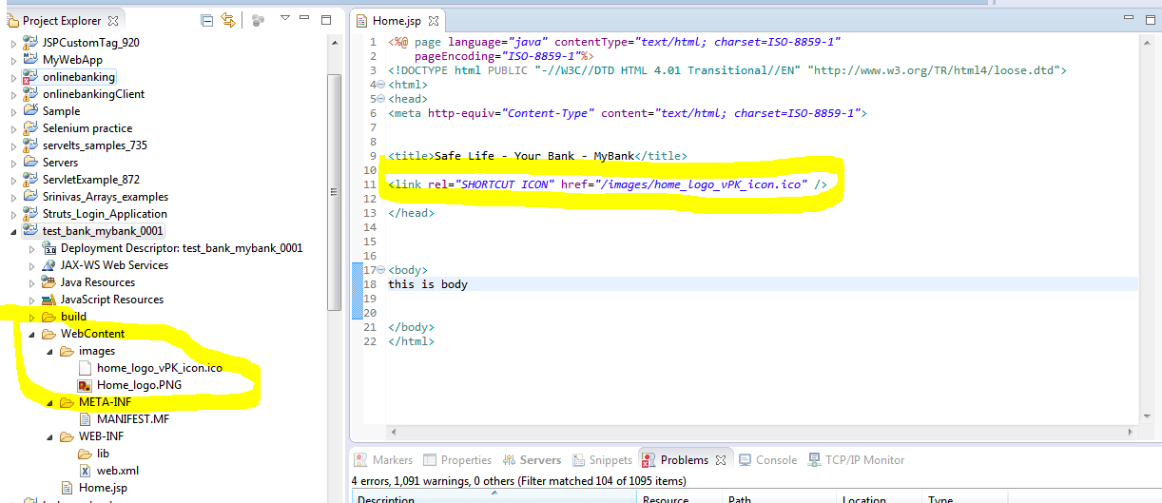
Task: Select home_logo_vPK_icon.ico file
Action: pos(159,368)
